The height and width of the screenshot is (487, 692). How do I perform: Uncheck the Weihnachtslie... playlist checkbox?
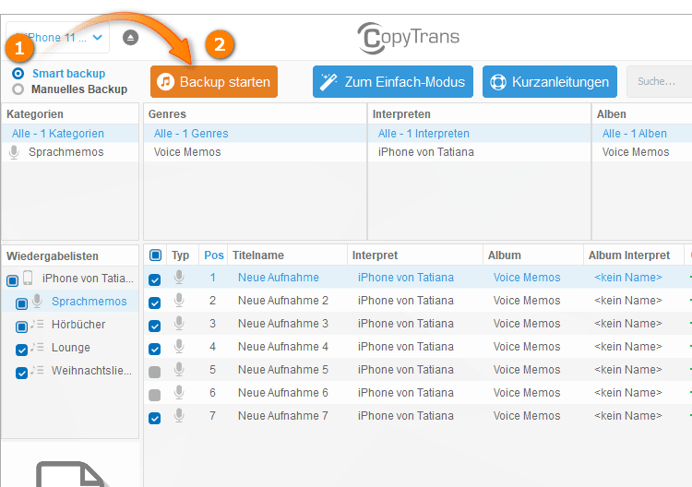pyautogui.click(x=21, y=373)
